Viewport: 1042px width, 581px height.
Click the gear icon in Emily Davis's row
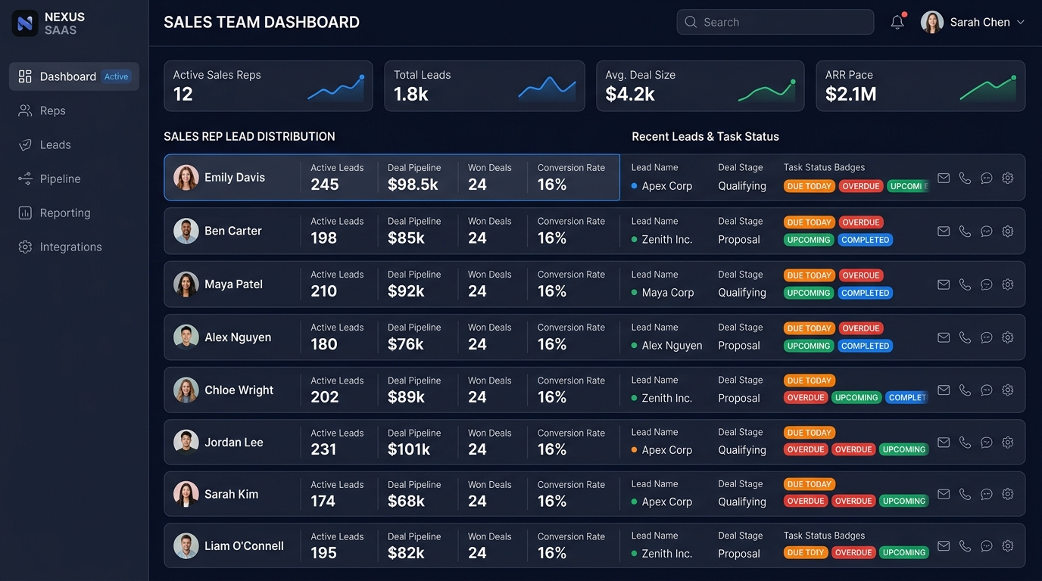pyautogui.click(x=1007, y=178)
